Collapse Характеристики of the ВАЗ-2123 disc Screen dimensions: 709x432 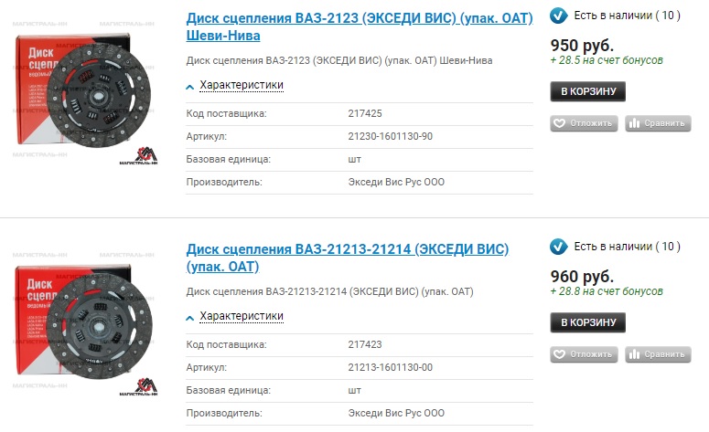(x=242, y=85)
